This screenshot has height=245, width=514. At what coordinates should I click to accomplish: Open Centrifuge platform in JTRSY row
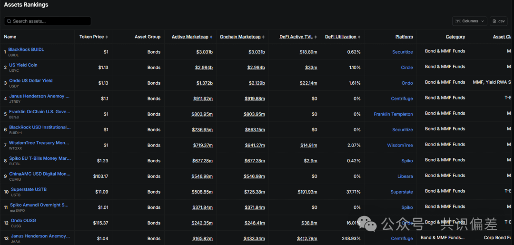tap(402, 98)
